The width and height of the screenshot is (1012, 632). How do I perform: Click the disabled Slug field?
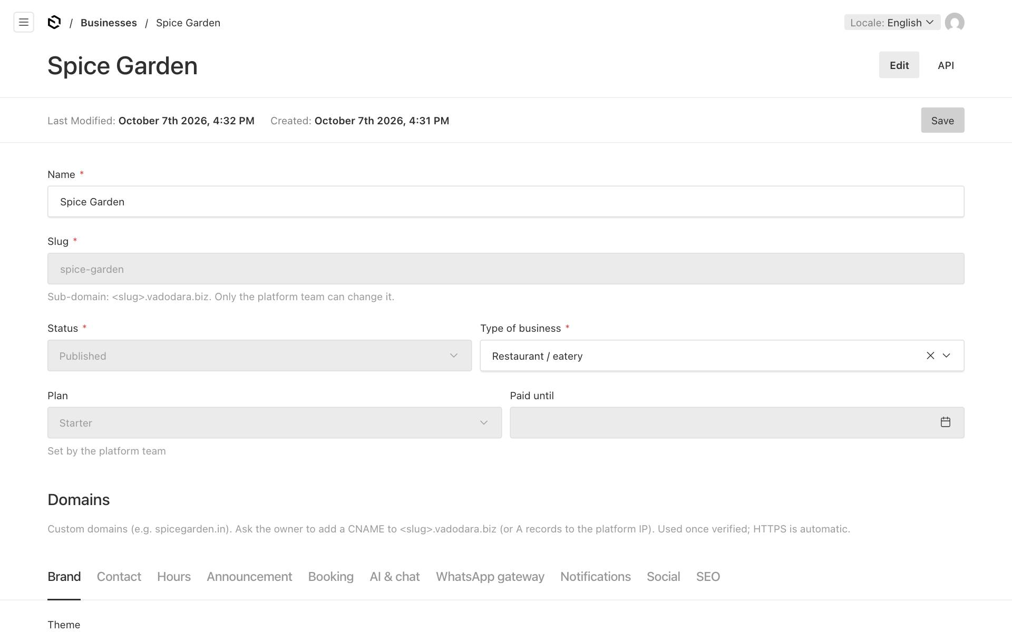[x=506, y=269]
